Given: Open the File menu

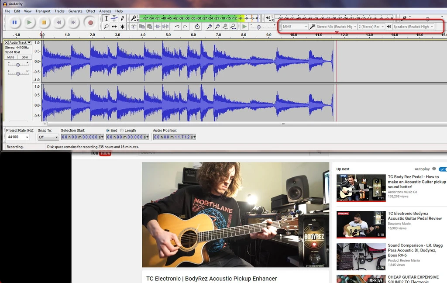Looking at the screenshot, I should click(7, 11).
